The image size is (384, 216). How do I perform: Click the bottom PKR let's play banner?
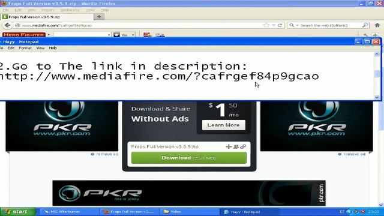click(x=189, y=193)
